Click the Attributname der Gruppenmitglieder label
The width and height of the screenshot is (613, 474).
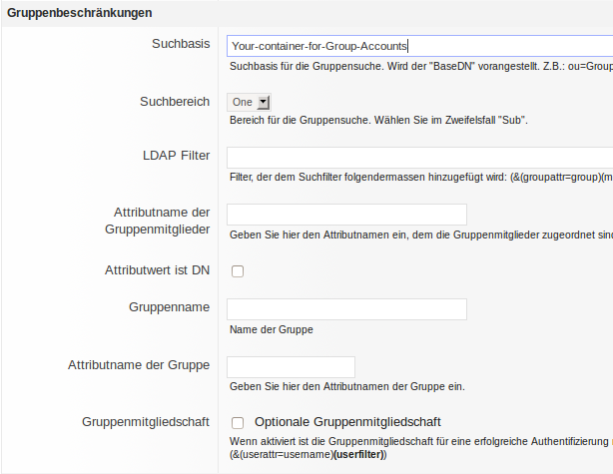tap(161, 221)
